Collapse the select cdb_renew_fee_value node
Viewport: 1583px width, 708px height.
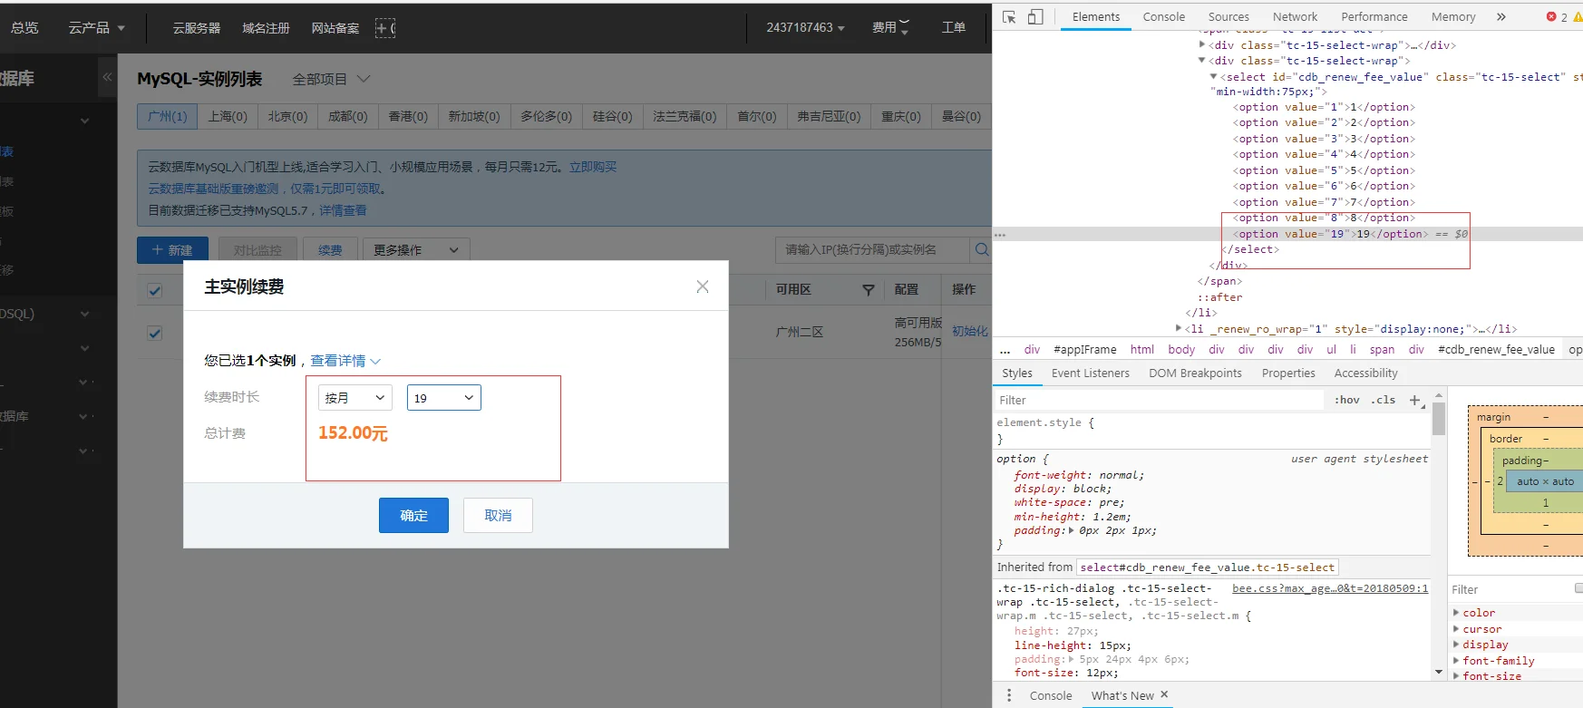(1214, 77)
